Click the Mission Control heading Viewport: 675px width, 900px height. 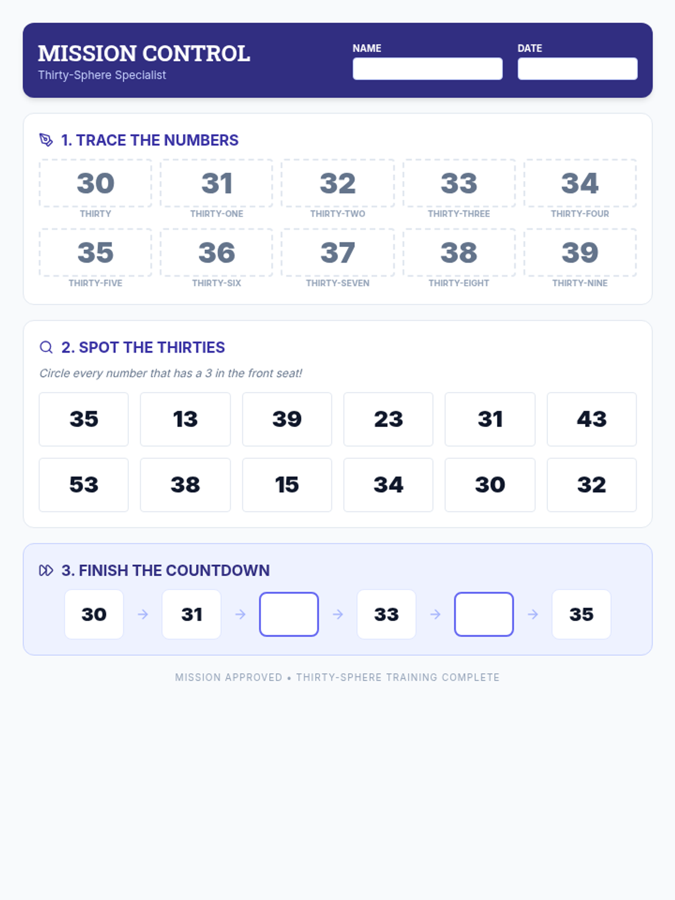(x=144, y=53)
